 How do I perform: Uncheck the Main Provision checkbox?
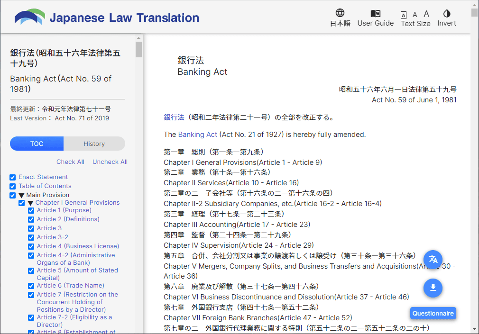click(12, 195)
